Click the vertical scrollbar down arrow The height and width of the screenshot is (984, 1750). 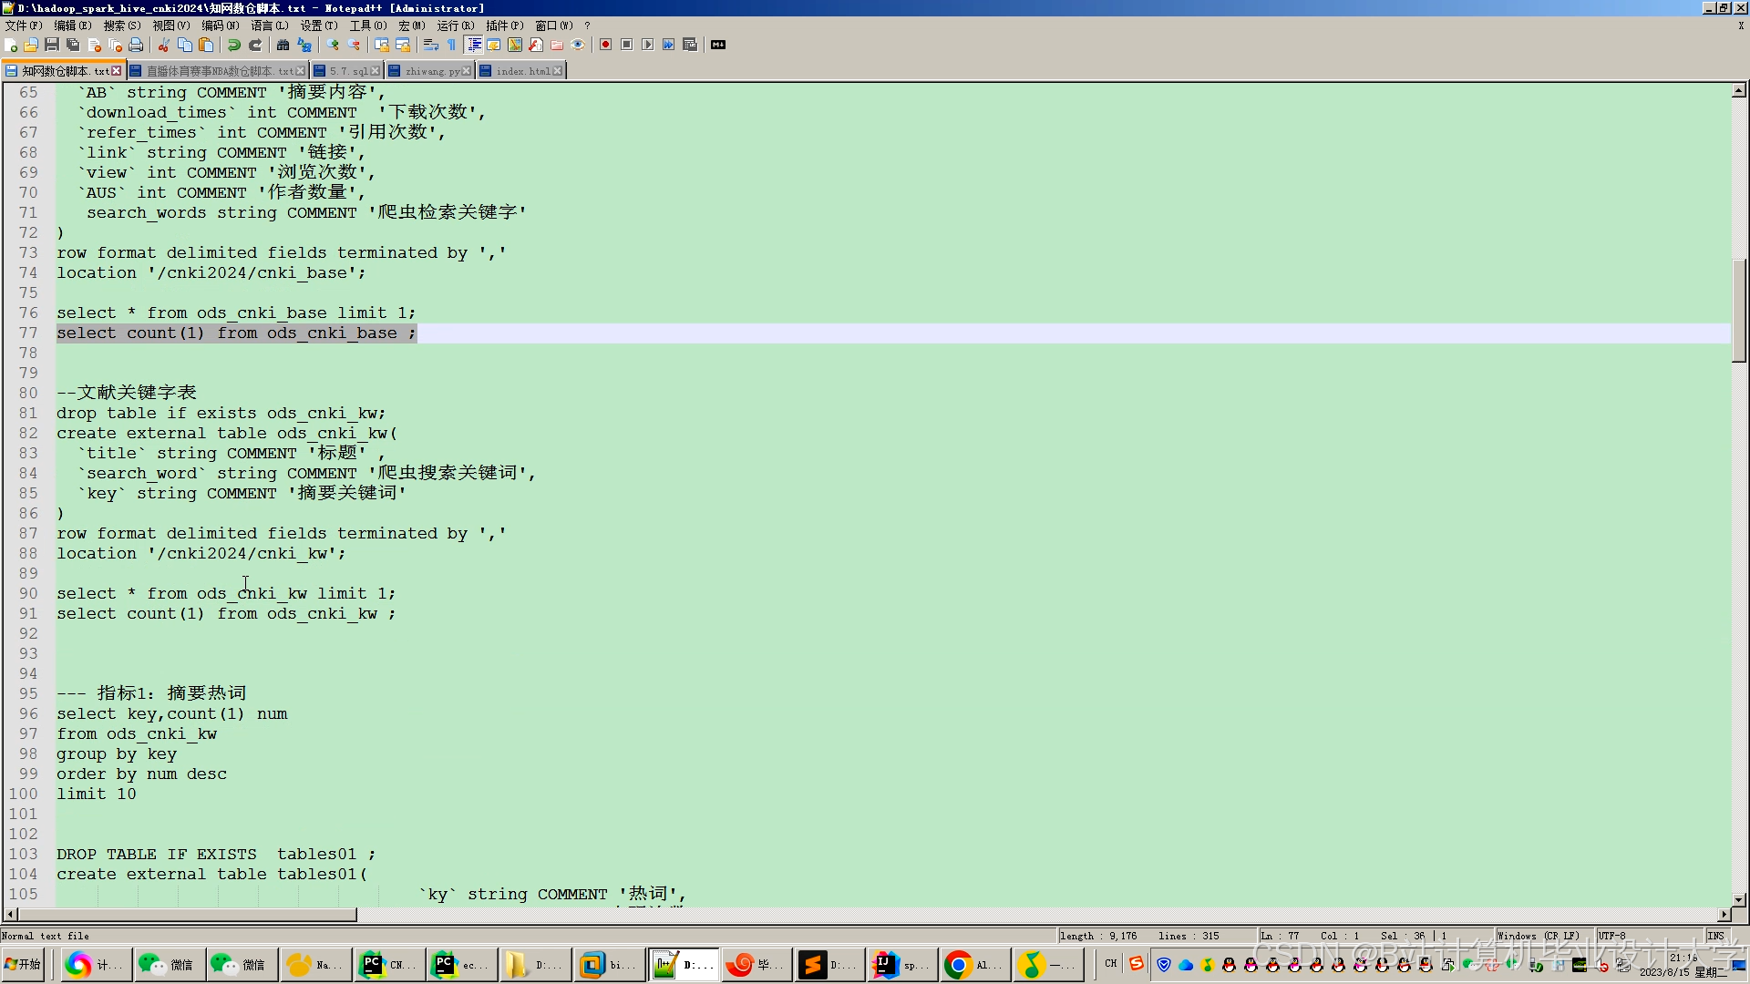tap(1739, 899)
